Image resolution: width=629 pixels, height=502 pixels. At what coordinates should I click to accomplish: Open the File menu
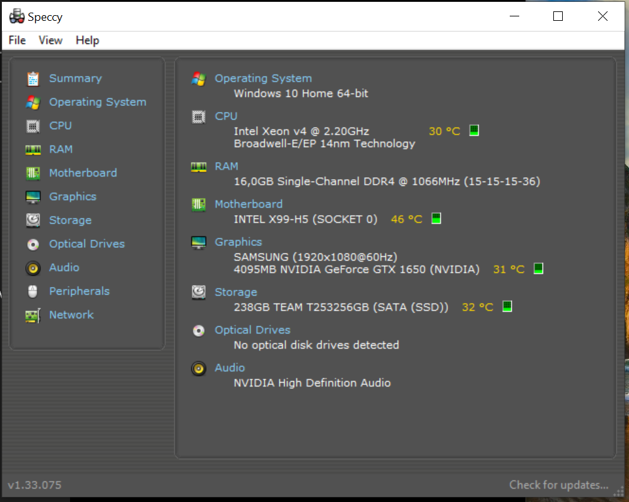[17, 40]
